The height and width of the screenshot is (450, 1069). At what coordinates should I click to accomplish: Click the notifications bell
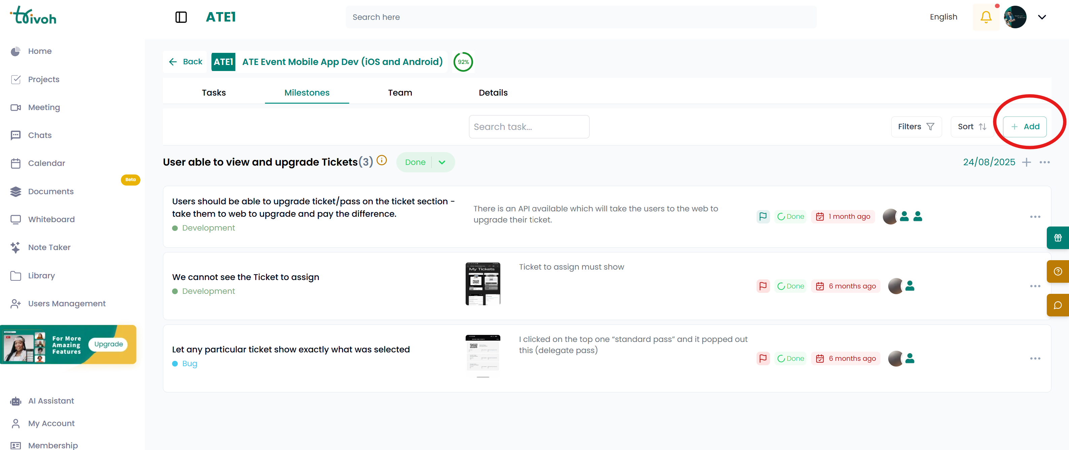pyautogui.click(x=986, y=16)
